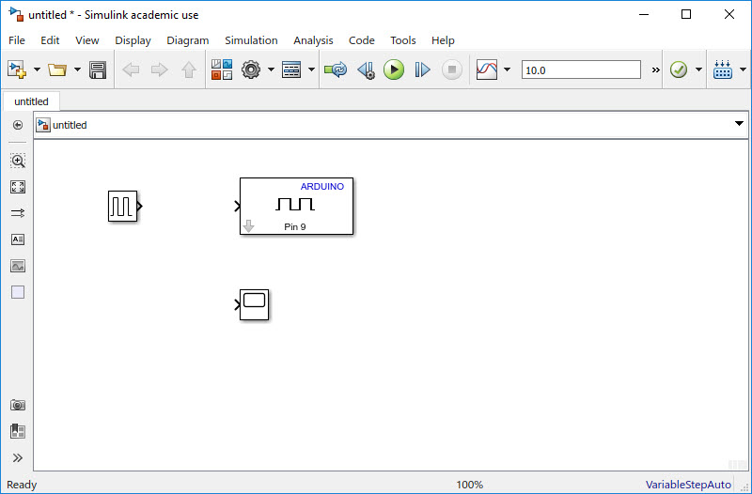Viewport: 752px width, 494px height.
Task: Click the Image annotation icon
Action: click(18, 266)
